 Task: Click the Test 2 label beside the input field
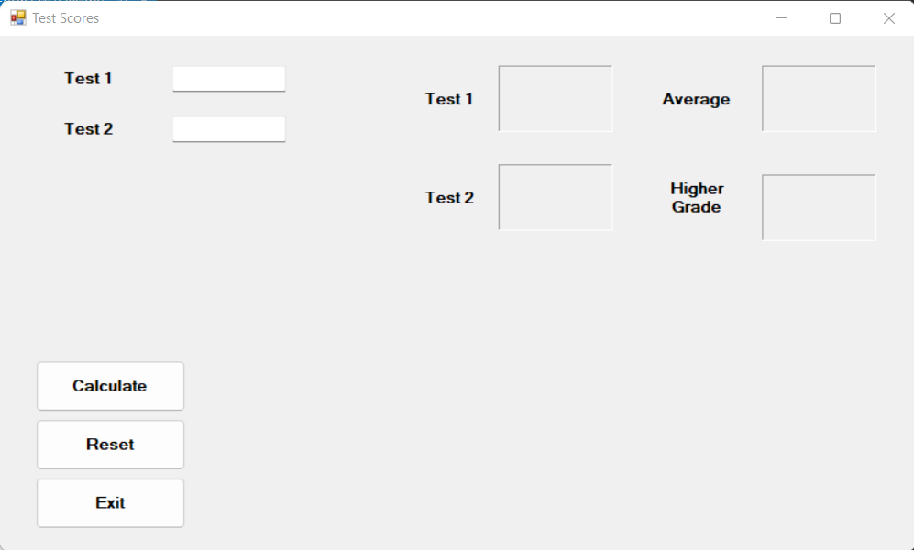[88, 129]
